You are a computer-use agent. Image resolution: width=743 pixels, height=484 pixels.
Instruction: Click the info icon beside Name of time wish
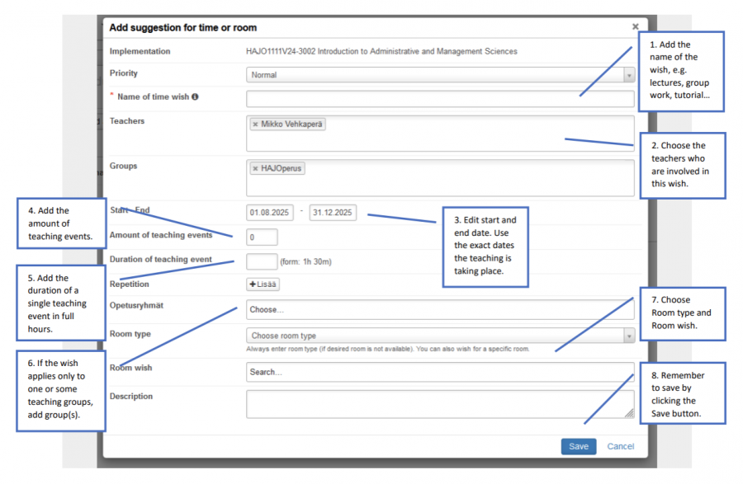[x=196, y=97]
